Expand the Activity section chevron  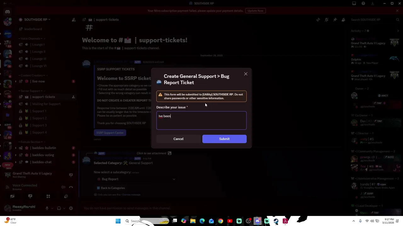click(398, 31)
